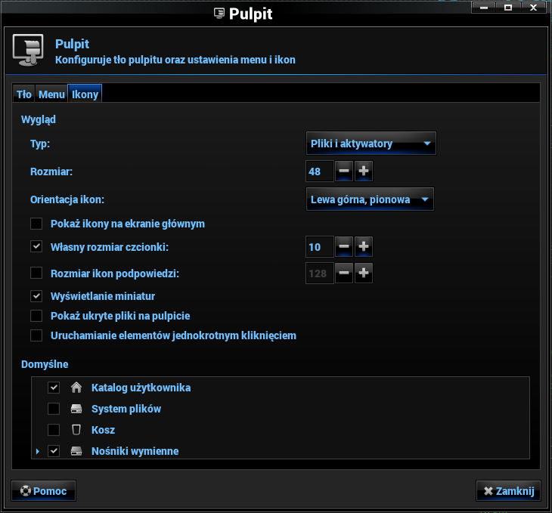The image size is (552, 513).
Task: Click the drive icon beside Nośniki wymienne
Action: (76, 451)
